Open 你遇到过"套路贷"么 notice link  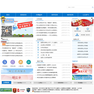[13, 51]
